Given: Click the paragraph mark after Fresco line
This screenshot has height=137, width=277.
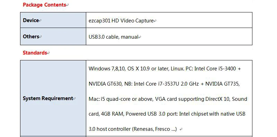Looking at the screenshot, I should click(181, 129).
